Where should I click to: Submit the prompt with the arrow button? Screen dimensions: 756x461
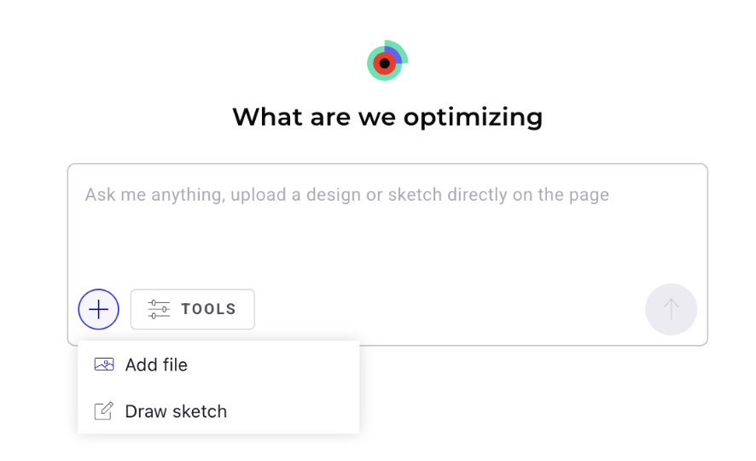click(x=671, y=309)
